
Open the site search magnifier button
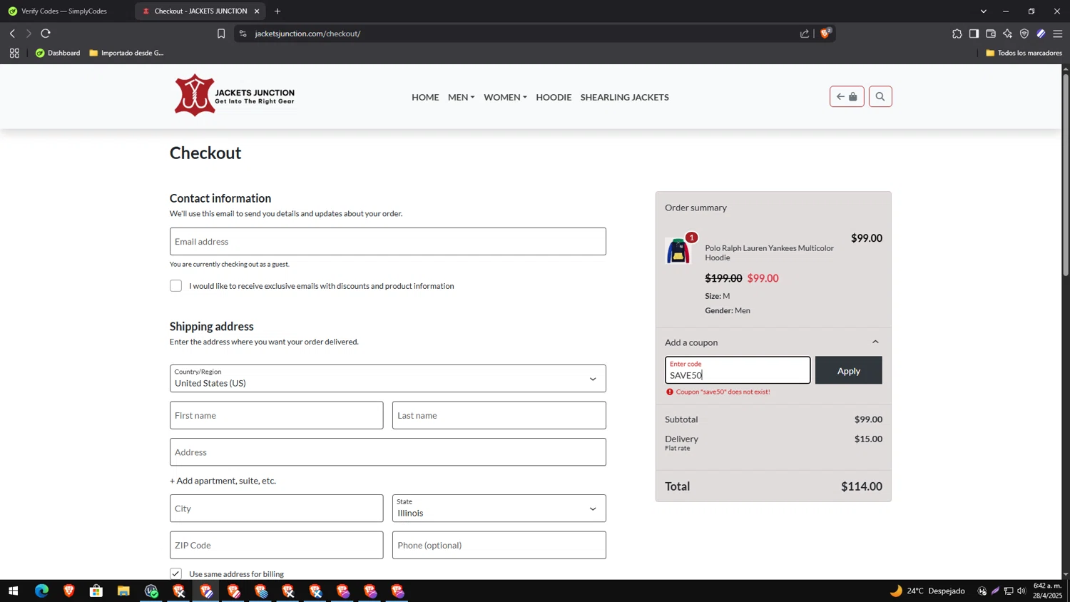coord(880,97)
